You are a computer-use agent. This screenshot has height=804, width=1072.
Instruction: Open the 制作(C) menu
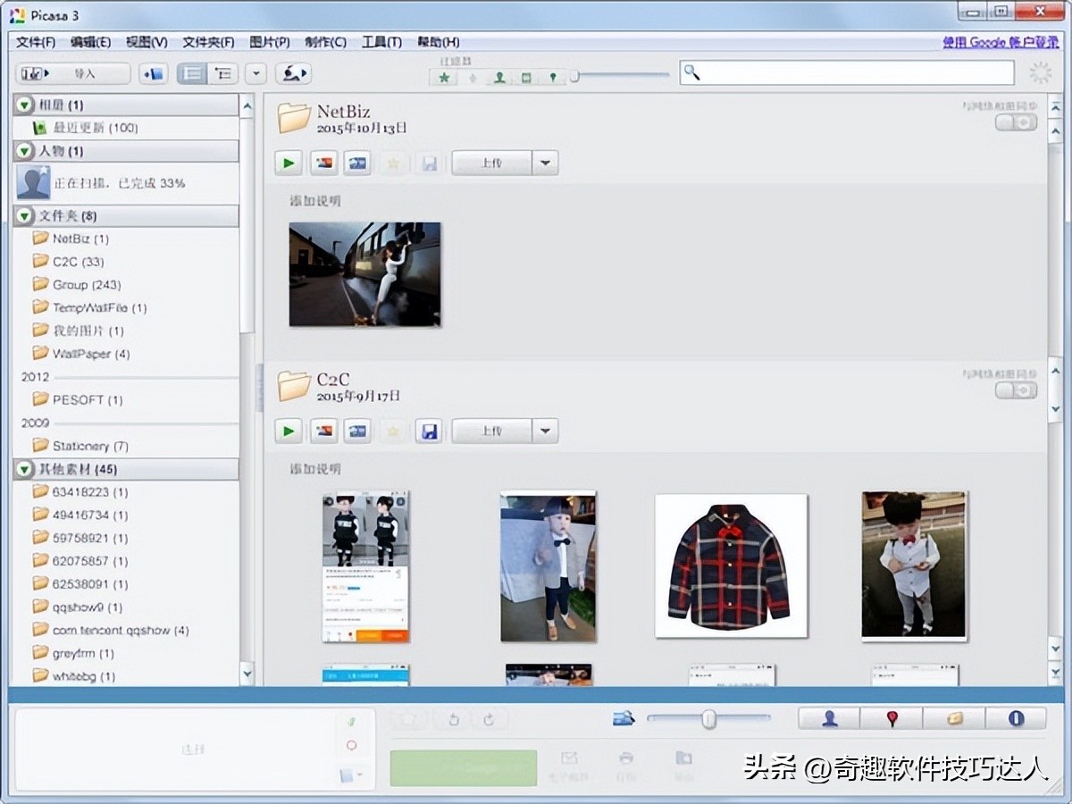pos(325,42)
